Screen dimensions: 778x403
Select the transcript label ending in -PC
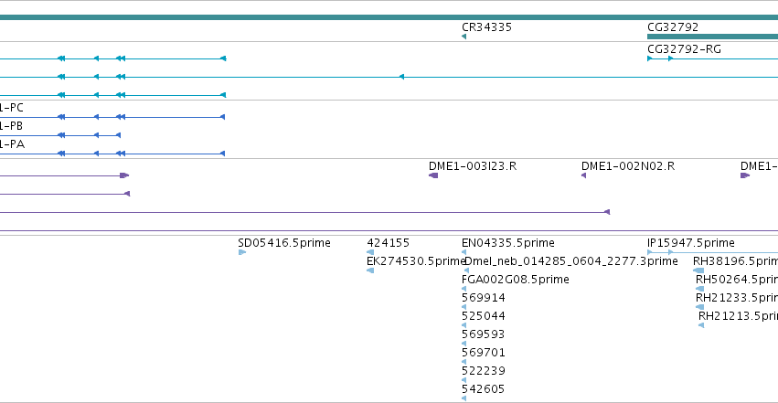[x=11, y=108]
